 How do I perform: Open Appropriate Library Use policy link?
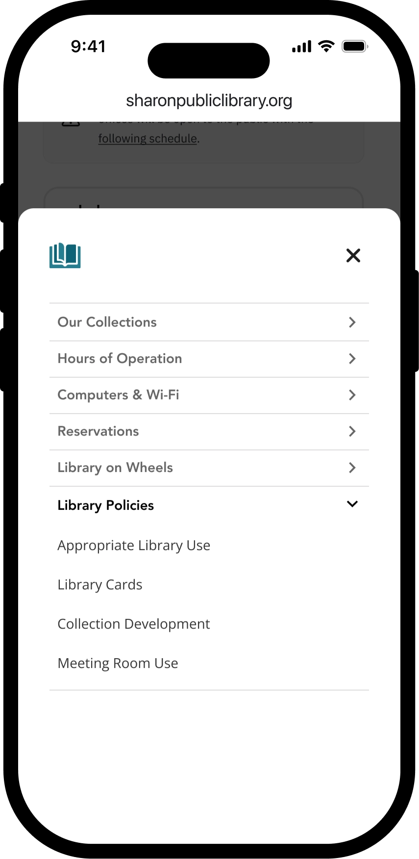[134, 546]
